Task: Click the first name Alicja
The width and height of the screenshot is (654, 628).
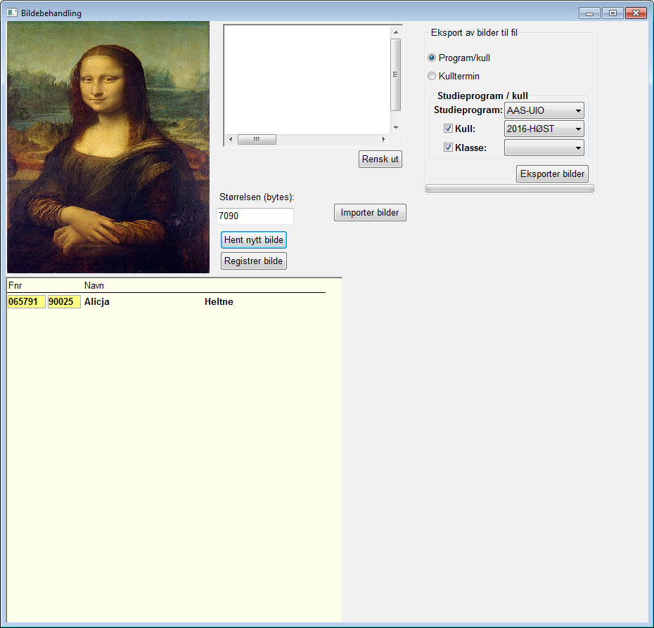Action: pos(97,301)
